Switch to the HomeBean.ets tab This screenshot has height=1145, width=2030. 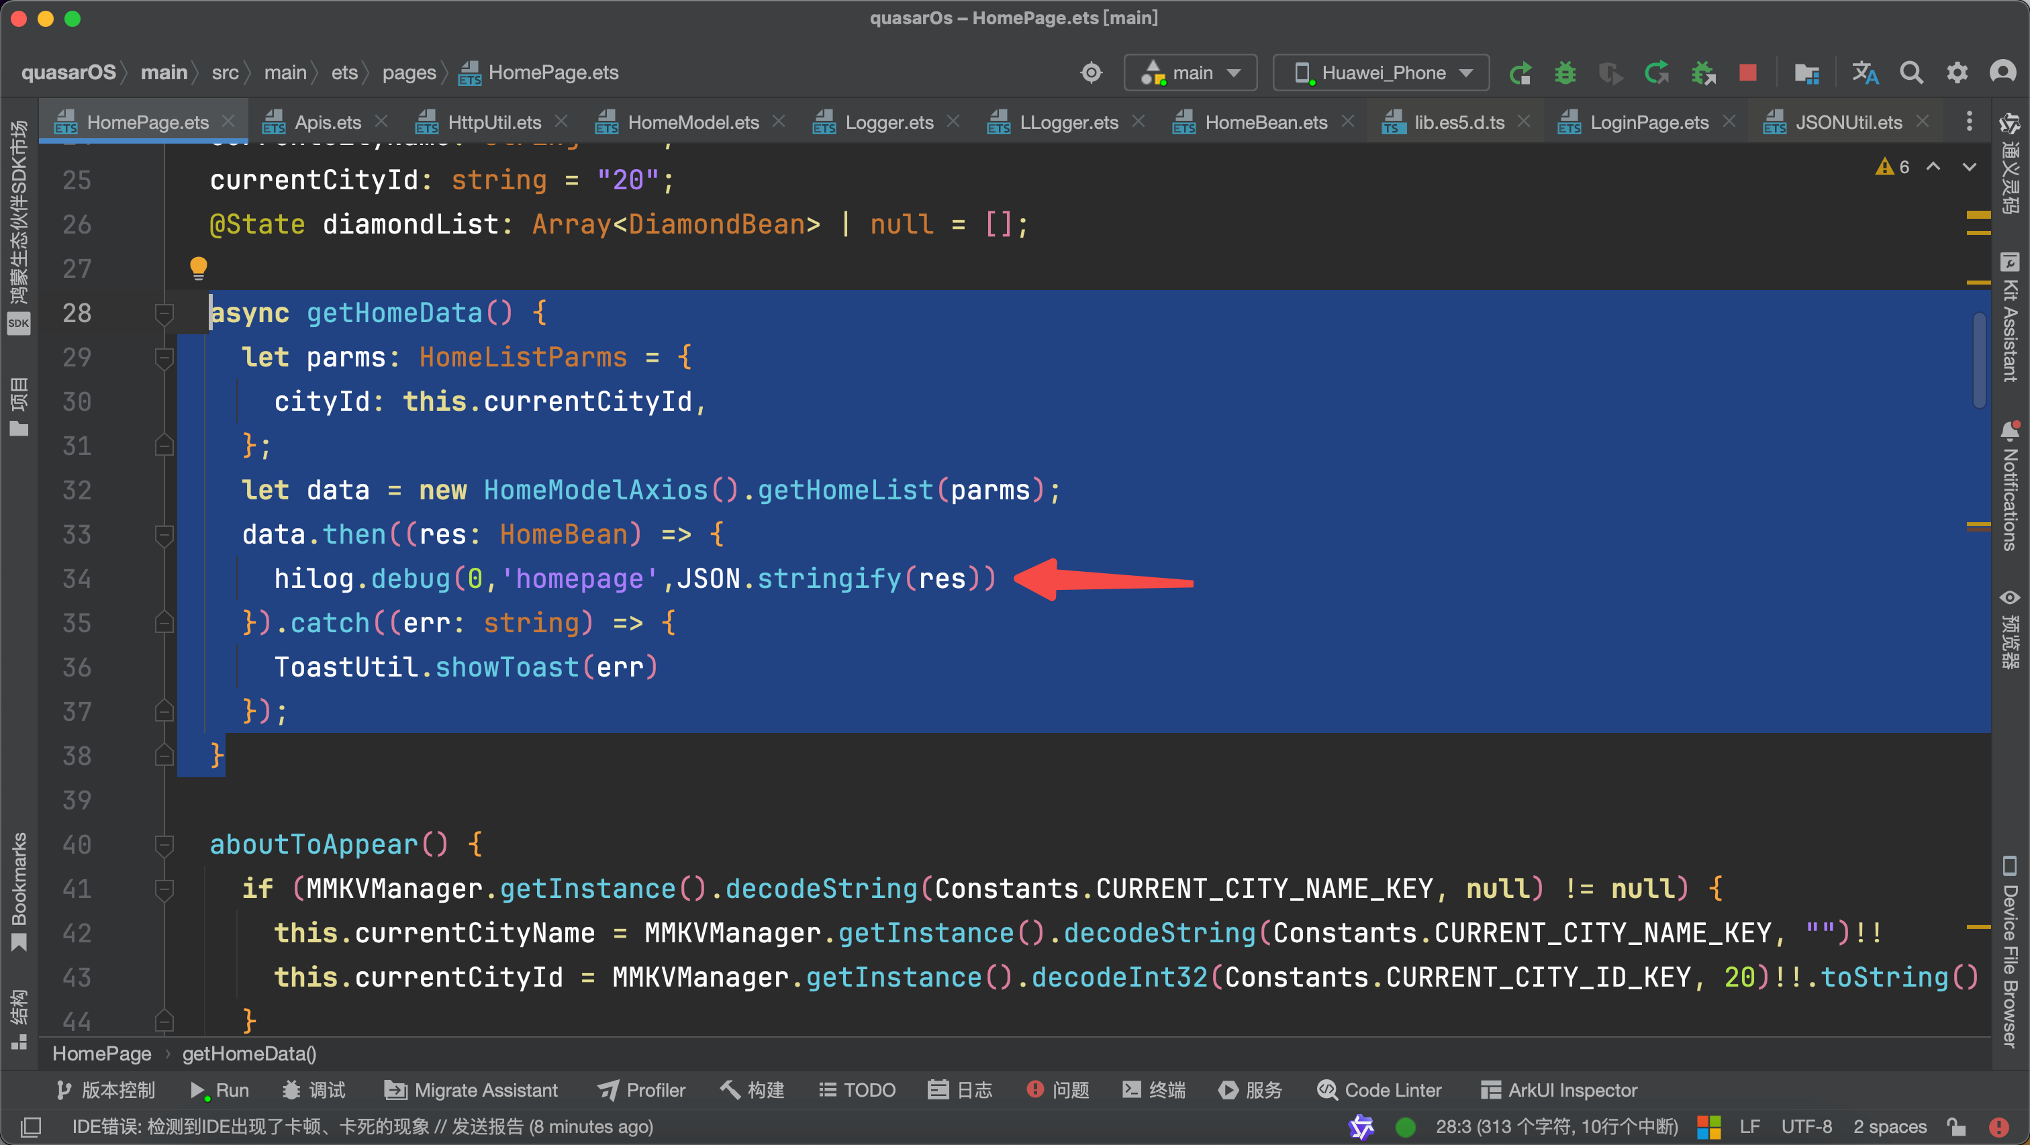click(1265, 122)
